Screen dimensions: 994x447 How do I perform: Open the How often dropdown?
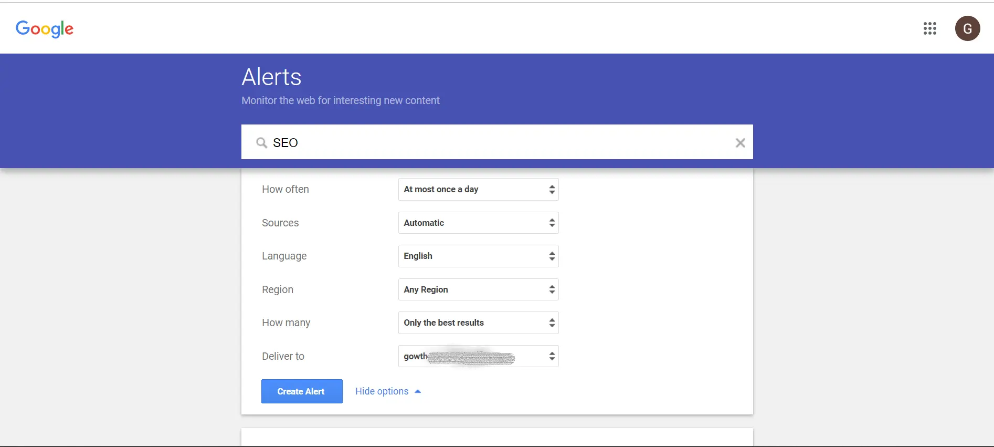pos(478,190)
